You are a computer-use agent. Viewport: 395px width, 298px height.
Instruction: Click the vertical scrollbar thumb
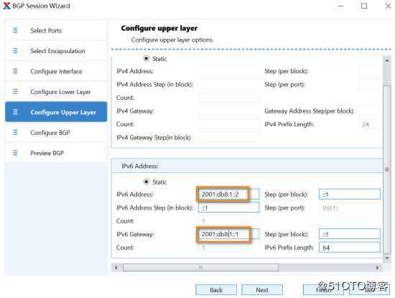387,169
